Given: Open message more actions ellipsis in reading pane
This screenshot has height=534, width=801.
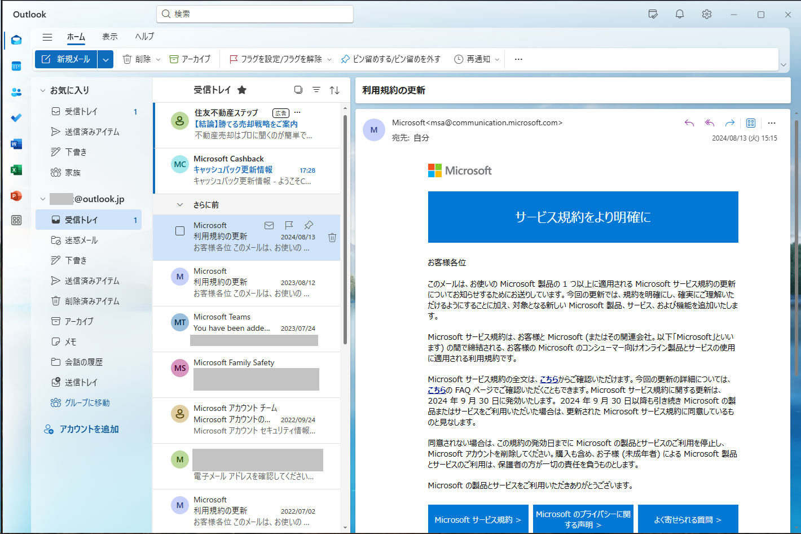Looking at the screenshot, I should point(772,123).
